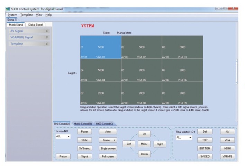Expand the Template section
245x168 pixels.
point(47,44)
